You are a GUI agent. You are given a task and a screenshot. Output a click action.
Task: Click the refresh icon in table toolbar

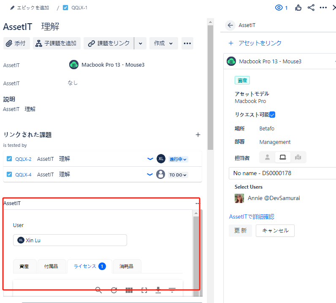coord(114,290)
